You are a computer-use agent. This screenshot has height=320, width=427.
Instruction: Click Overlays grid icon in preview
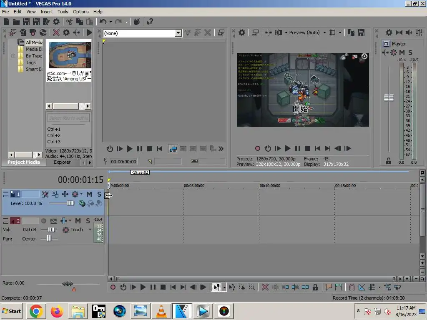point(332,32)
